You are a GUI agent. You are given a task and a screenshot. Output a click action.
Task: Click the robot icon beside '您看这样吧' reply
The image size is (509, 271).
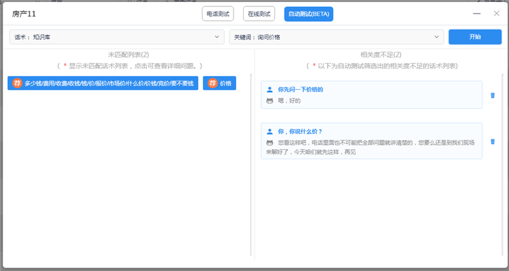[x=270, y=142]
